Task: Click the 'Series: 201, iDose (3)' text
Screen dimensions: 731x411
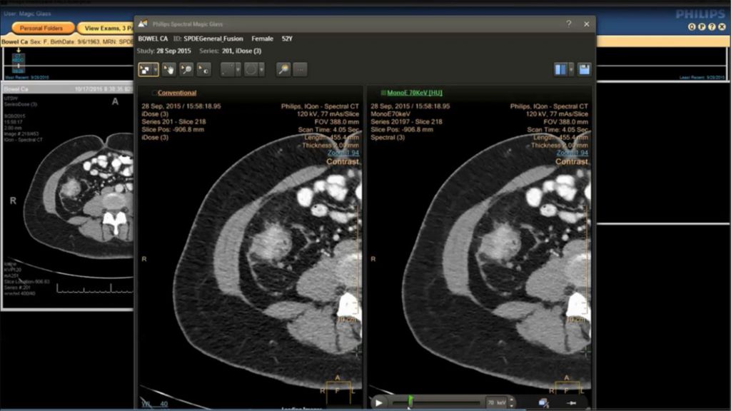Action: tap(231, 51)
